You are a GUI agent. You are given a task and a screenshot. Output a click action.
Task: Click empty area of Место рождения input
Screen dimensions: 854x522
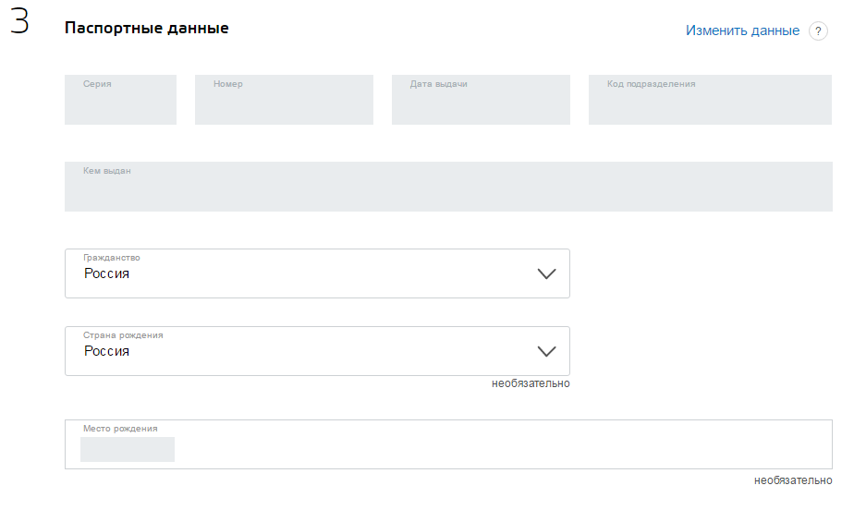click(499, 449)
